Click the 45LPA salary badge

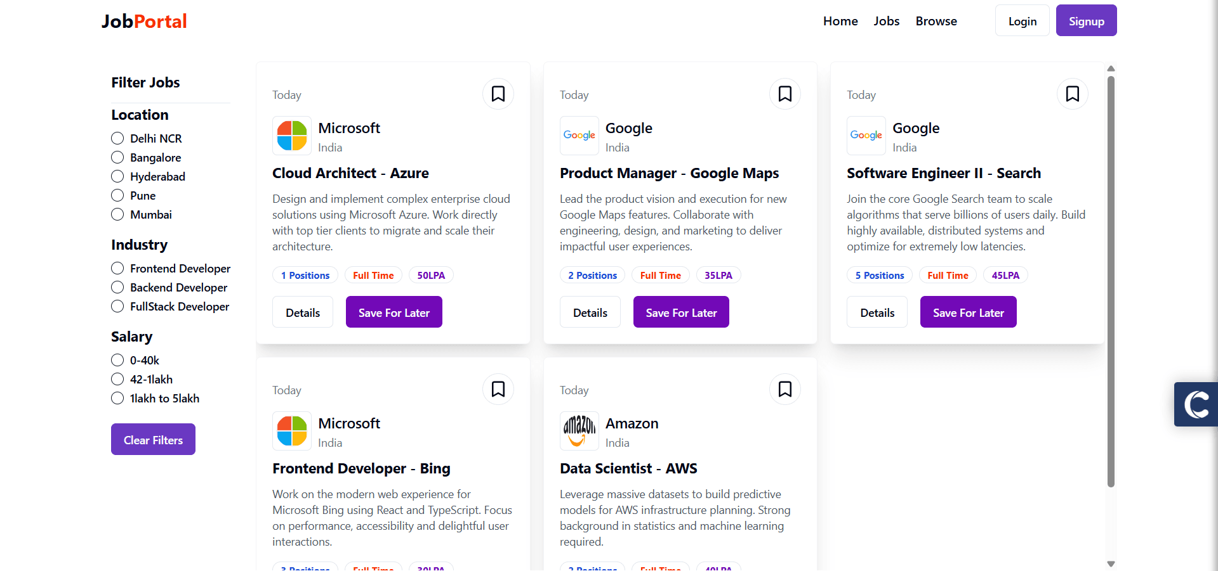[1005, 275]
